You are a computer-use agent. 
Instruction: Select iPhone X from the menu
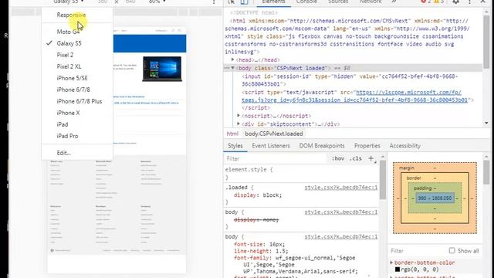[x=69, y=113]
